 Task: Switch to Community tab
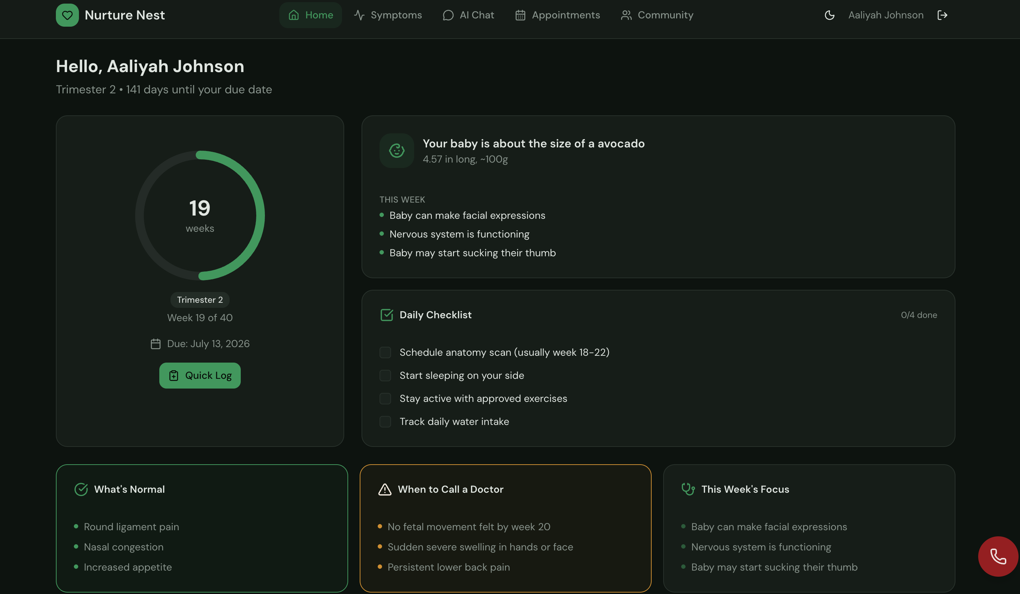click(x=657, y=15)
